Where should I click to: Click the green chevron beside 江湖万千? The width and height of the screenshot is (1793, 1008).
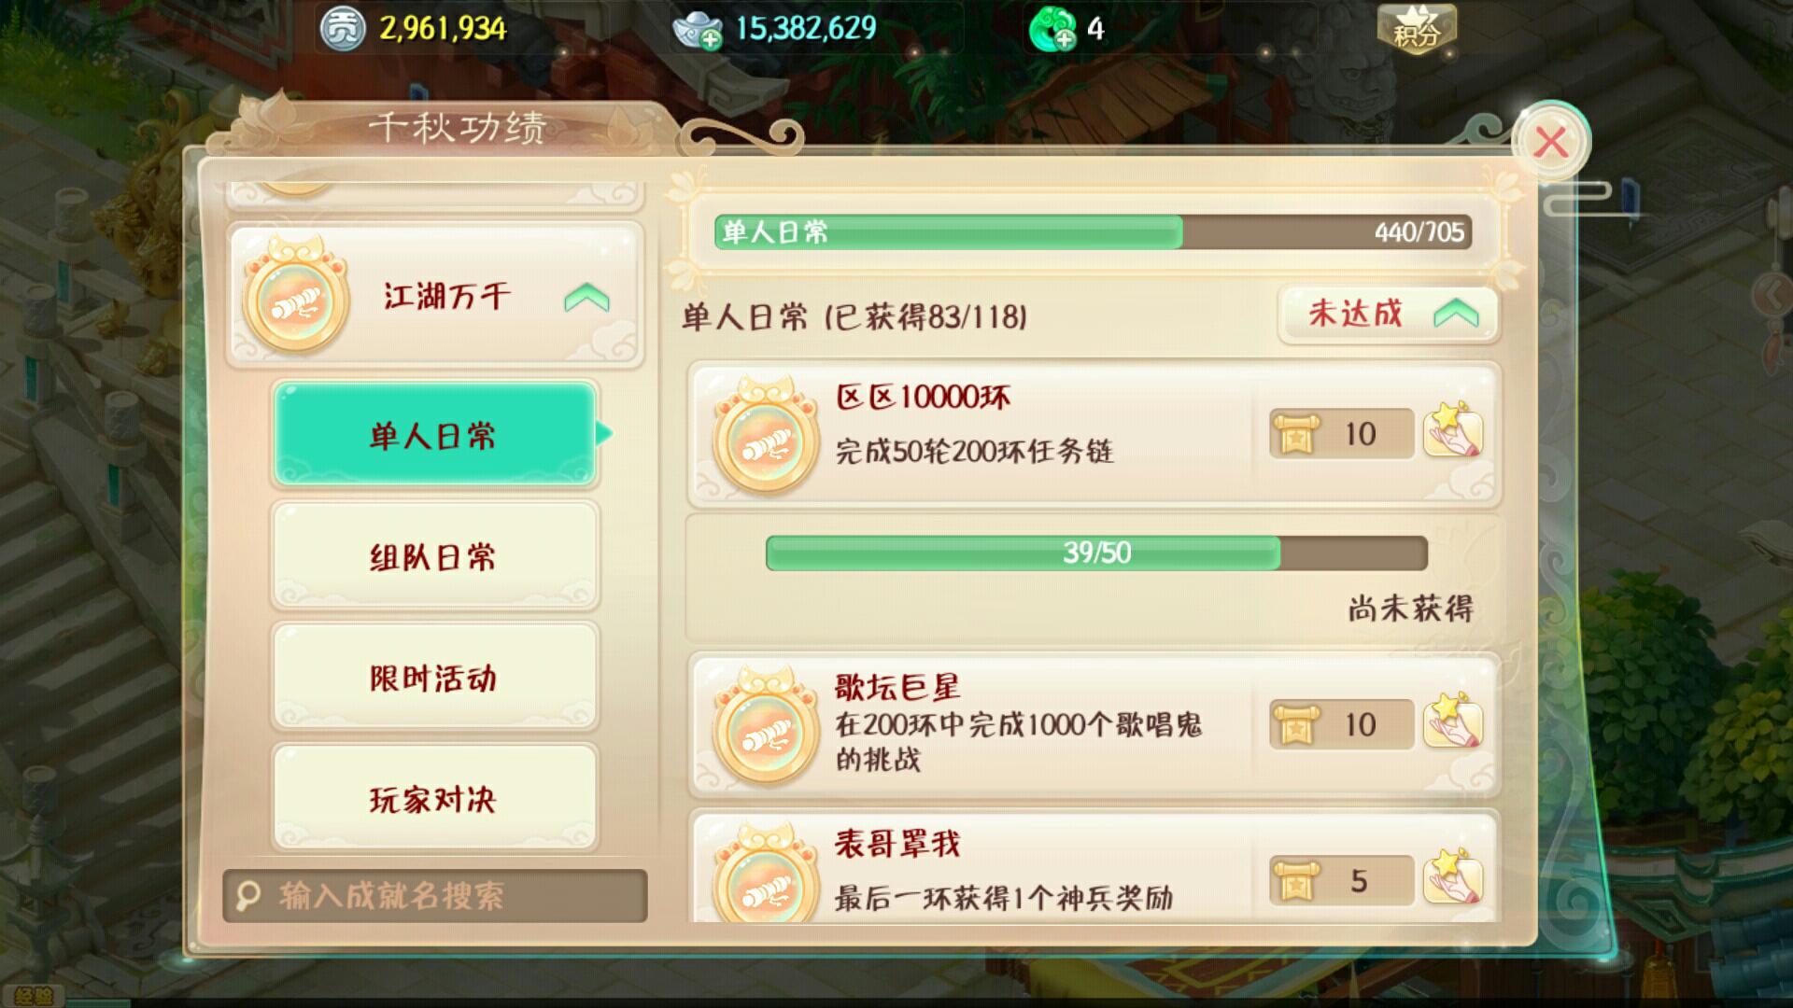tap(586, 298)
